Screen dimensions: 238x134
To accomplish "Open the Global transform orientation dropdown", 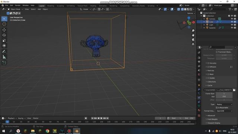I will coord(86,9).
